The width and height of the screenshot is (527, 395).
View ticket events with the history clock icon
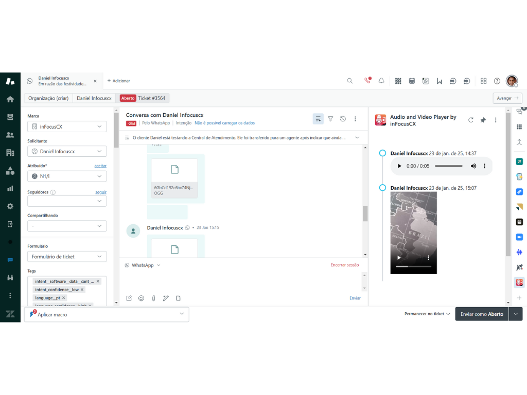pyautogui.click(x=342, y=119)
